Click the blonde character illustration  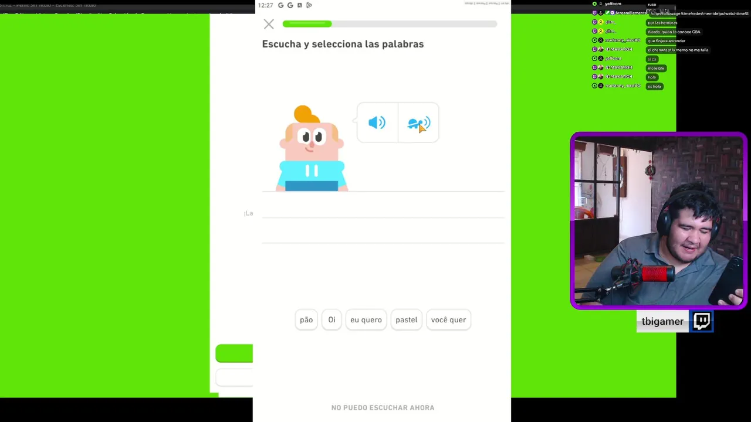(312, 148)
